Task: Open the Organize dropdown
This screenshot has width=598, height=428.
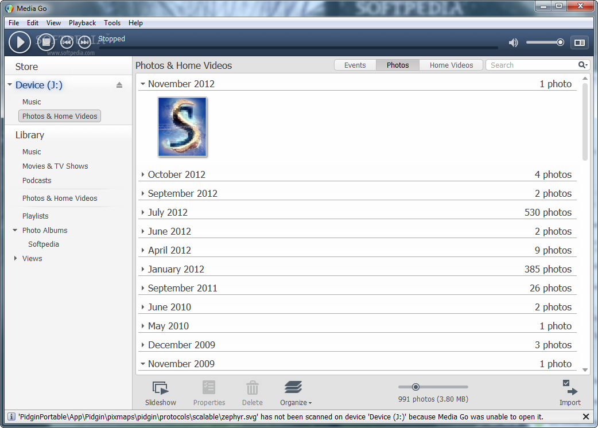Action: tap(296, 394)
